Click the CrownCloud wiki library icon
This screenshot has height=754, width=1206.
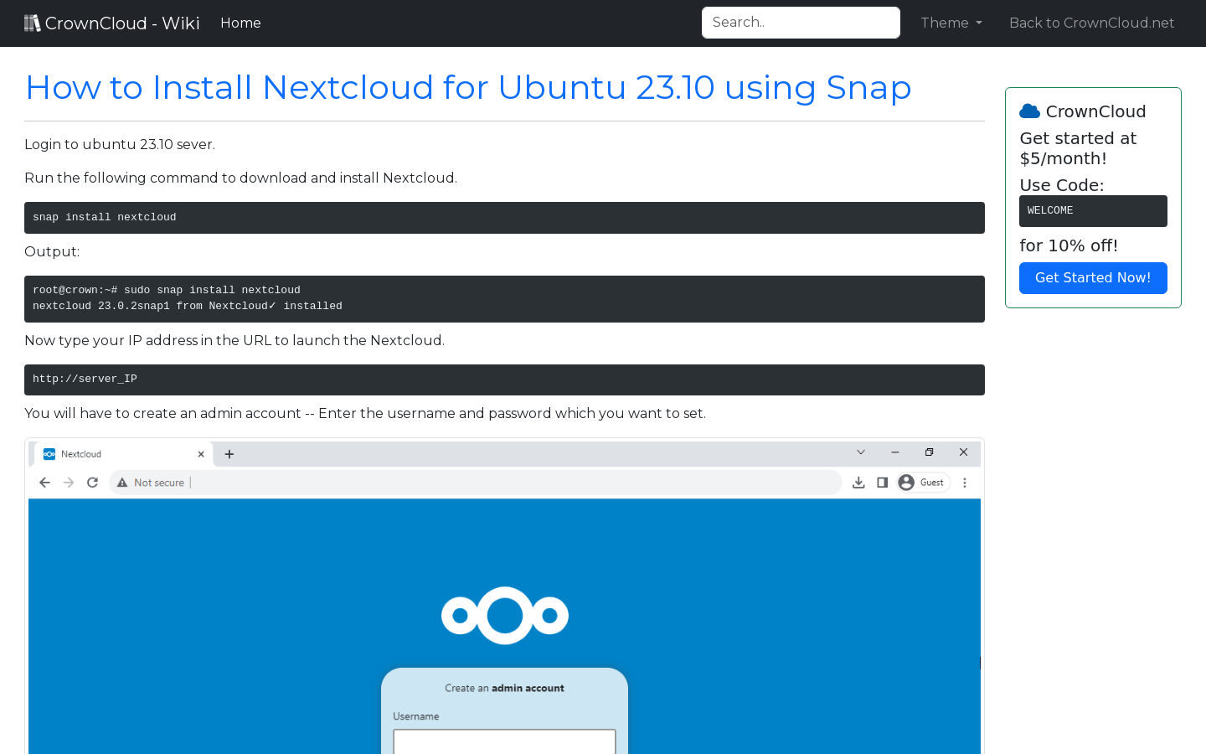pyautogui.click(x=32, y=22)
